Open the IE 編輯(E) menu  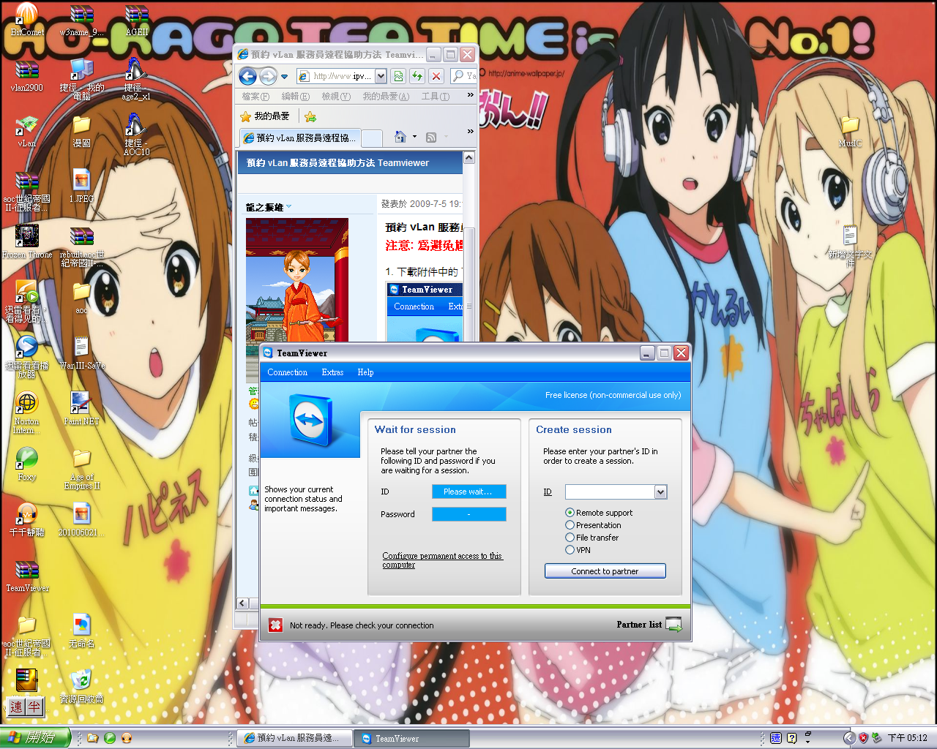[x=296, y=97]
